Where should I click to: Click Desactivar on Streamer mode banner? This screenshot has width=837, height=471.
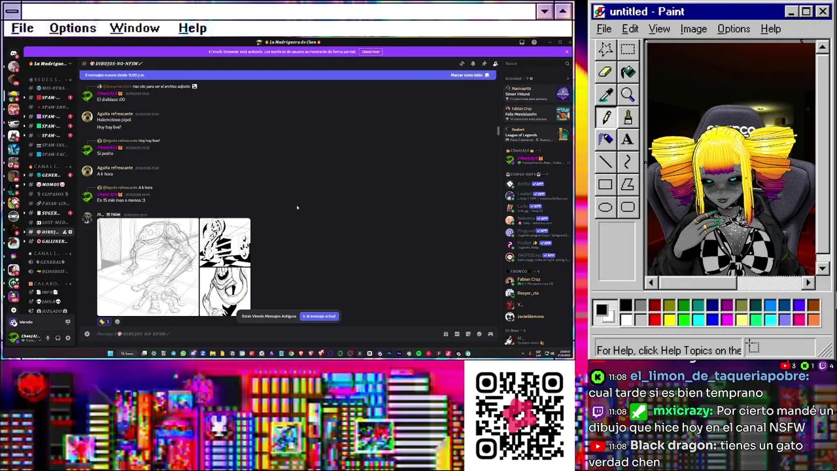click(x=371, y=52)
